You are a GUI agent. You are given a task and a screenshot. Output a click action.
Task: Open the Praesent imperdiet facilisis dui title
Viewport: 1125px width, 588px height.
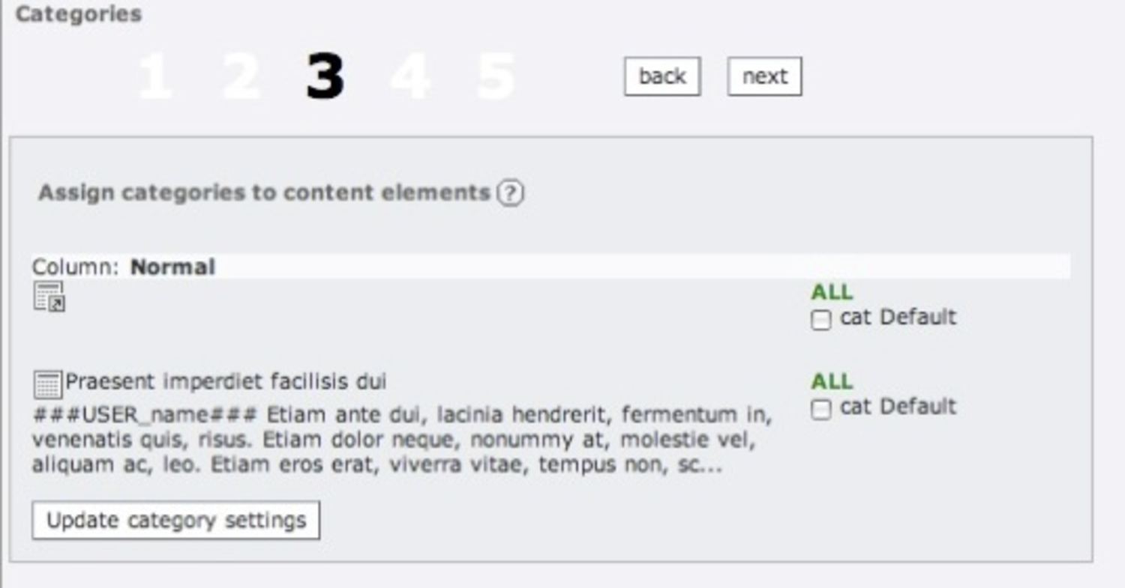coord(226,382)
